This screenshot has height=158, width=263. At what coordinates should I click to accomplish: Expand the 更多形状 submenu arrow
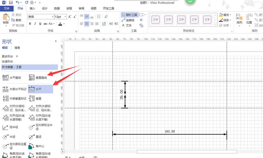point(17,56)
